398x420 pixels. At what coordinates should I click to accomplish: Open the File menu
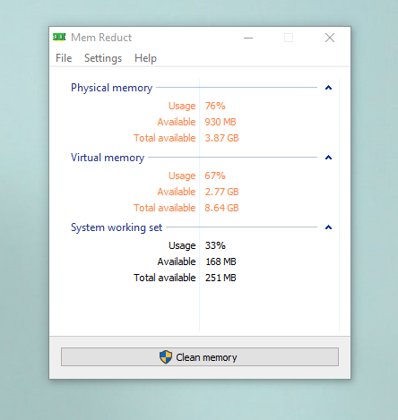point(64,58)
